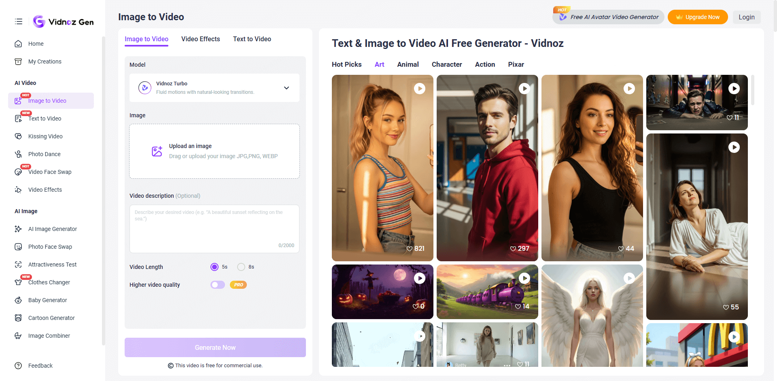
Task: Click the upload image icon in dropzone
Action: click(157, 151)
